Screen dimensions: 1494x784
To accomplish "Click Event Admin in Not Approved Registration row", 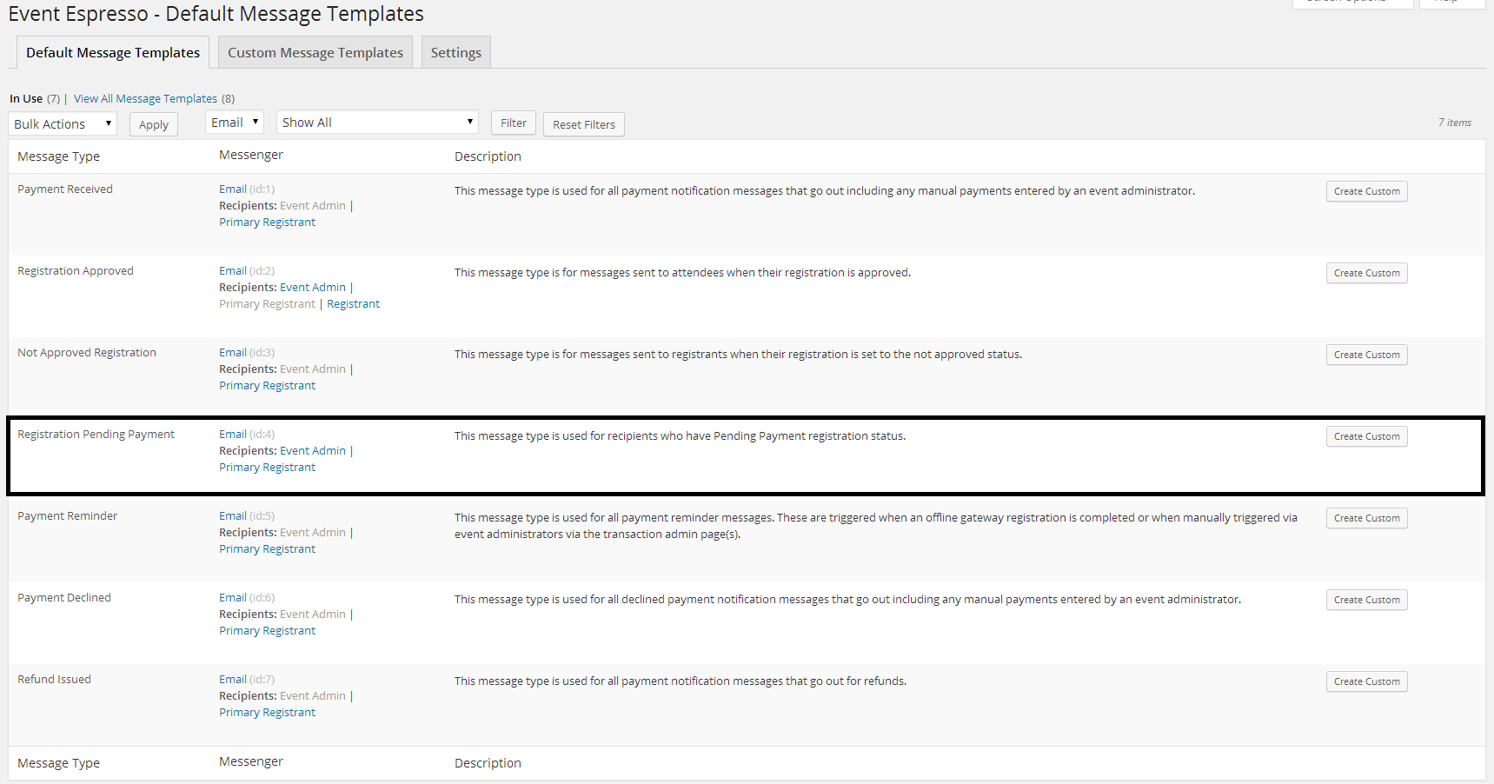I will (313, 369).
